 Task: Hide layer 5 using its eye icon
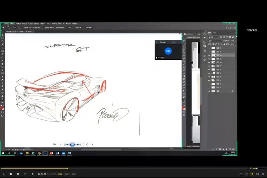pos(209,73)
